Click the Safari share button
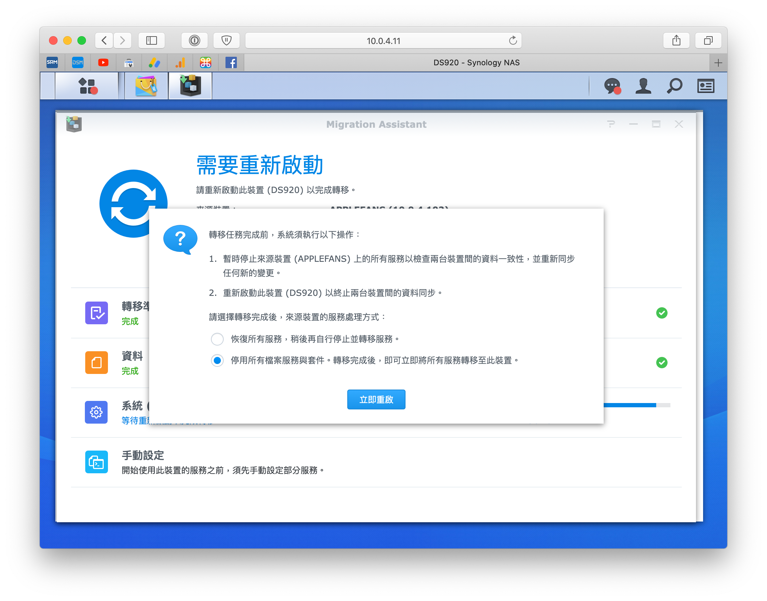The height and width of the screenshot is (601, 767). [x=676, y=40]
